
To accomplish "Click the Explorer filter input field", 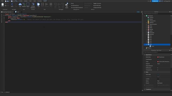I will (157, 14).
